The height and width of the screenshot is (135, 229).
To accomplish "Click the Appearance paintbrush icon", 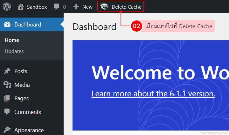I will pyautogui.click(x=7, y=130).
